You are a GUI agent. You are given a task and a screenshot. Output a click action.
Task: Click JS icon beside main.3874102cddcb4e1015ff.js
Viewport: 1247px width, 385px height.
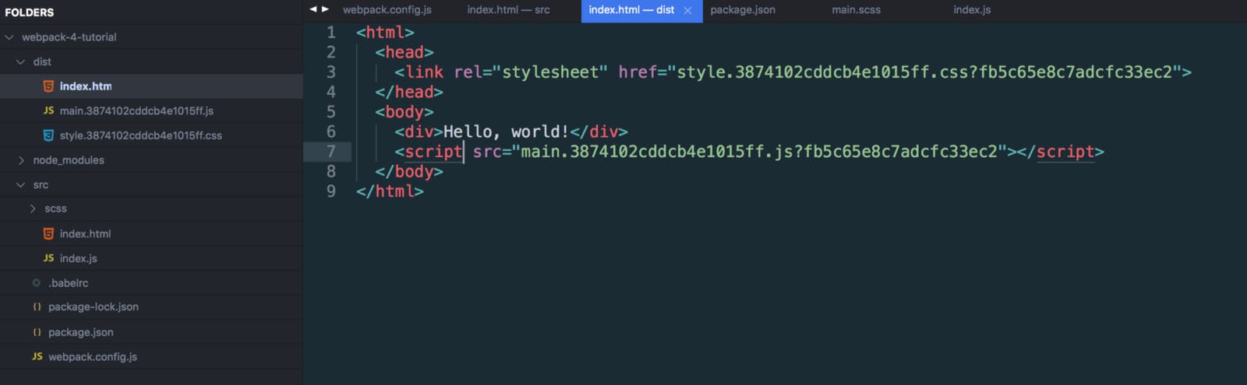click(x=48, y=110)
